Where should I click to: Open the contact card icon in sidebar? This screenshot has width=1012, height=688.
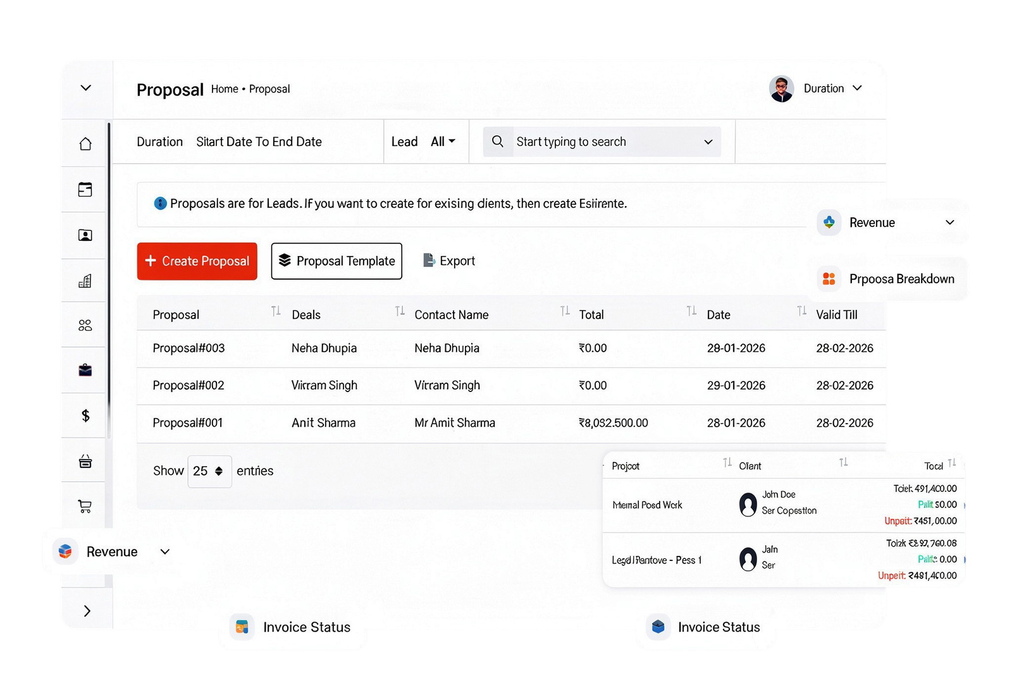coord(85,235)
